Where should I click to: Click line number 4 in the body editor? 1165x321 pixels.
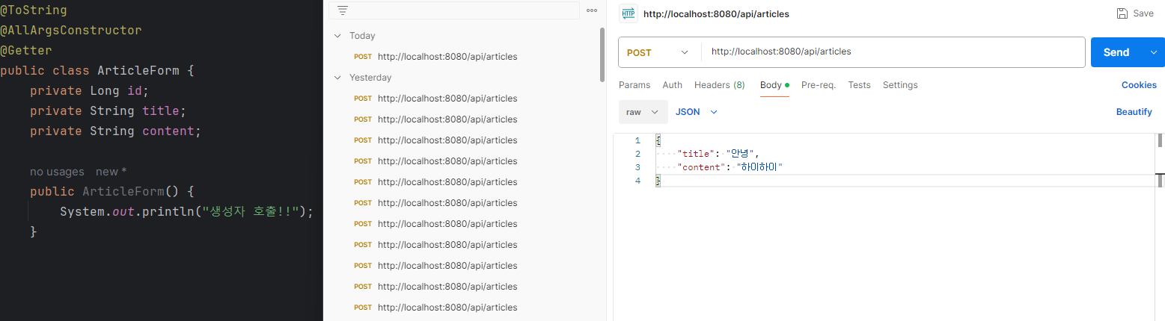click(x=637, y=181)
